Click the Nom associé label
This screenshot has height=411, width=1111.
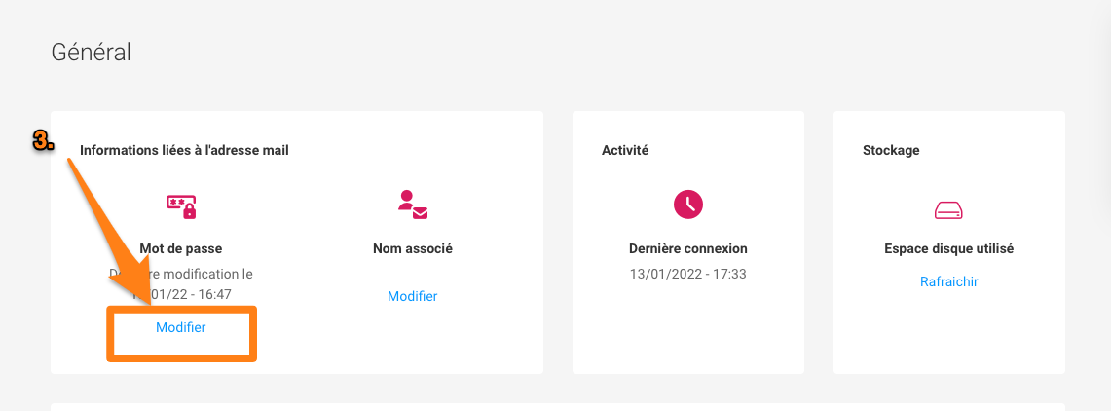pyautogui.click(x=413, y=248)
